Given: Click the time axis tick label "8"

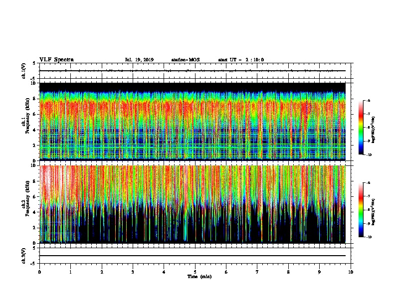Looking at the screenshot, I should (x=288, y=272).
